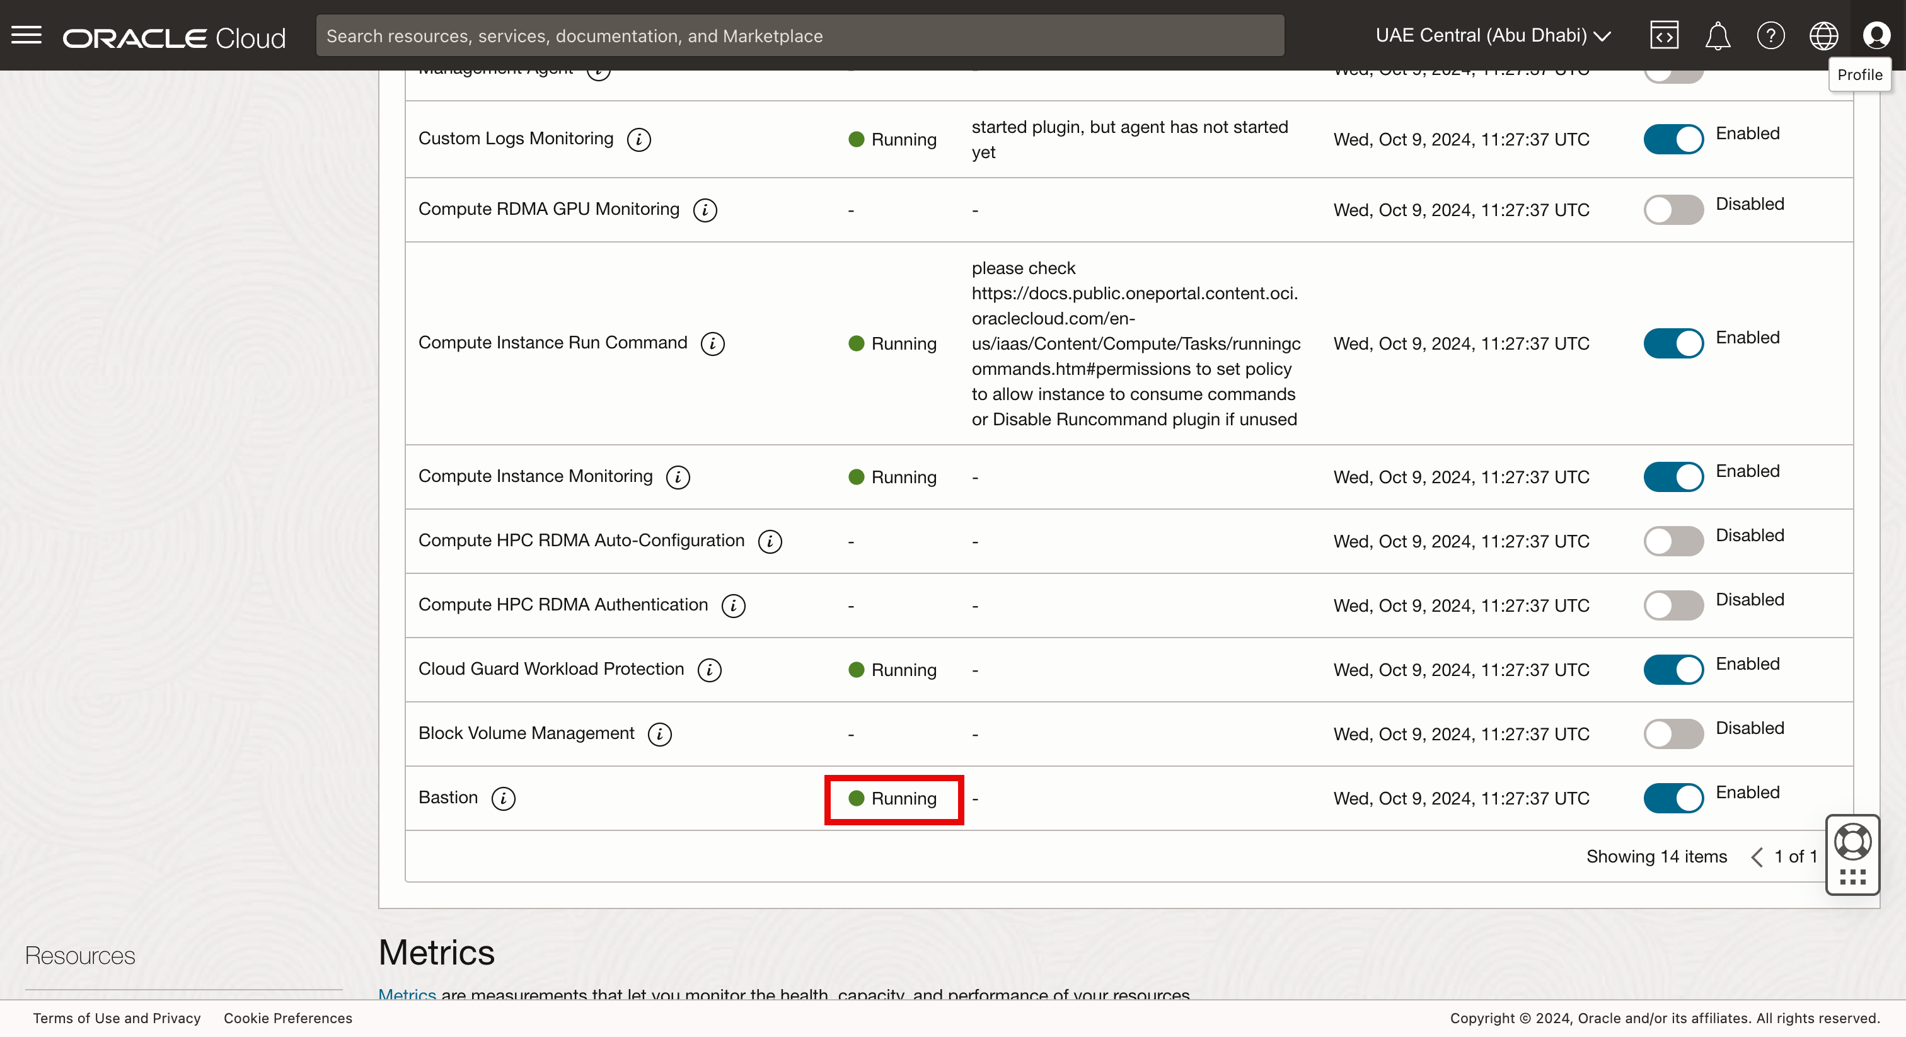
Task: Open Cookie Preferences link
Action: (288, 1017)
